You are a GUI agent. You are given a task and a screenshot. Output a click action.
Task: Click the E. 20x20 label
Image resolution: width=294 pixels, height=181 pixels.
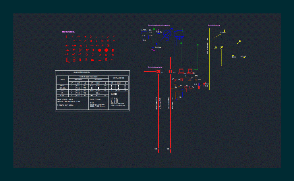coord(223,32)
